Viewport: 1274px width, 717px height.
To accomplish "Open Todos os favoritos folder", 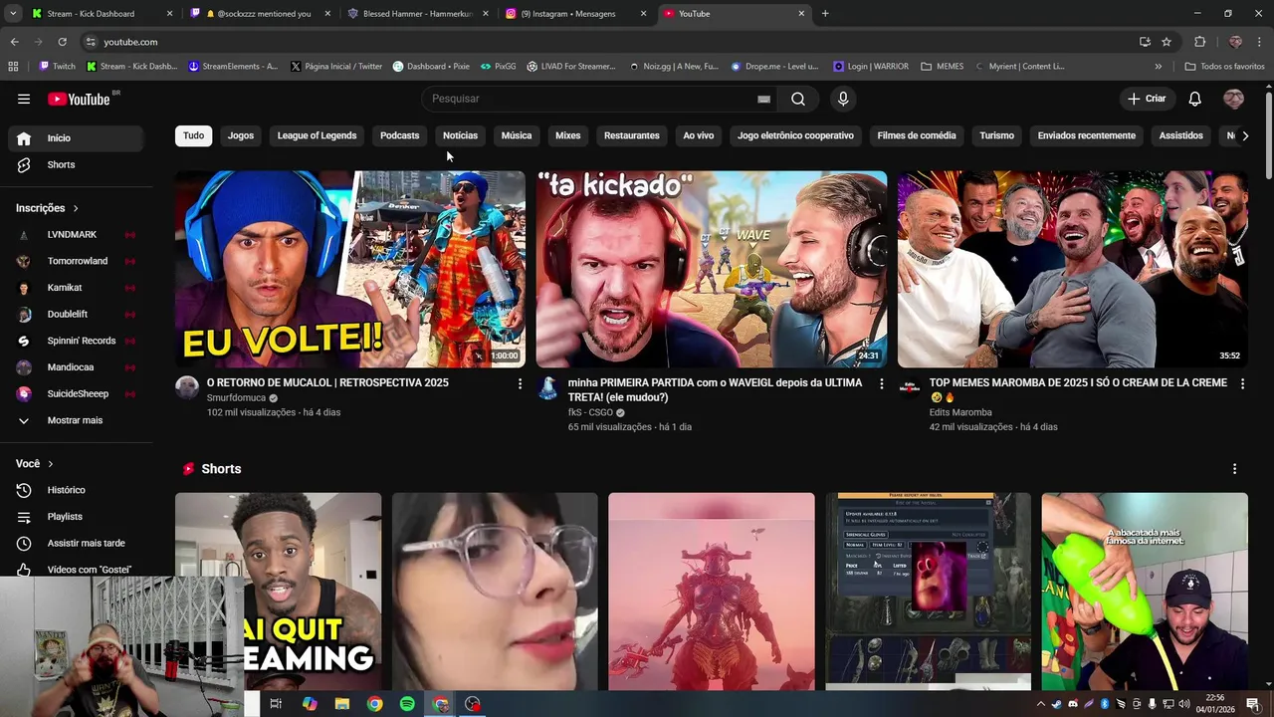I will pyautogui.click(x=1225, y=67).
